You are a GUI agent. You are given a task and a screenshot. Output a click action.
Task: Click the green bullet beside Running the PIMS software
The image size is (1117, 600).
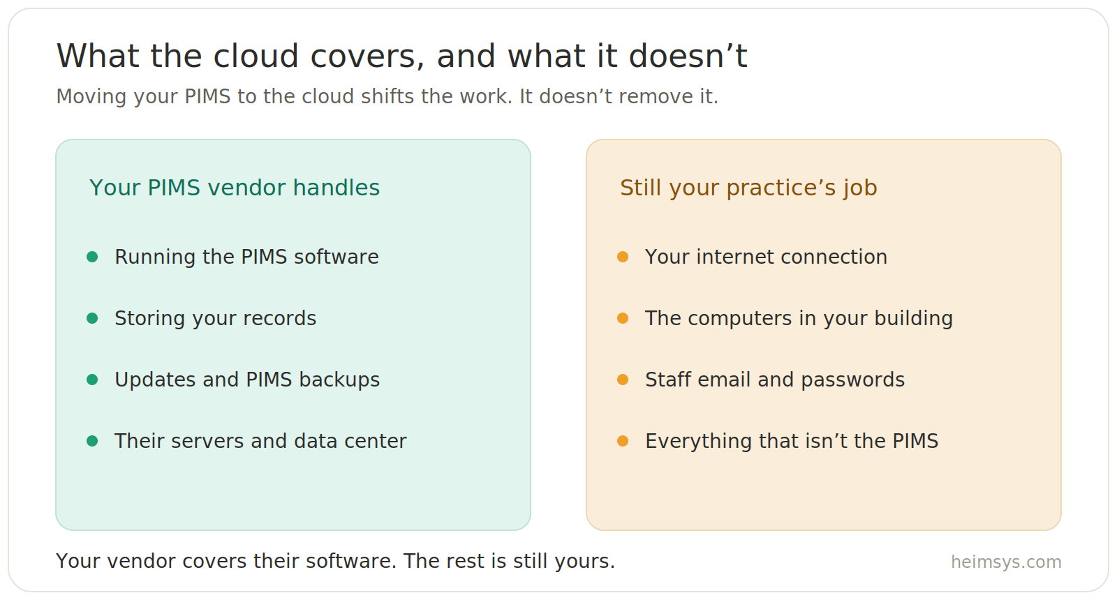[x=92, y=257]
